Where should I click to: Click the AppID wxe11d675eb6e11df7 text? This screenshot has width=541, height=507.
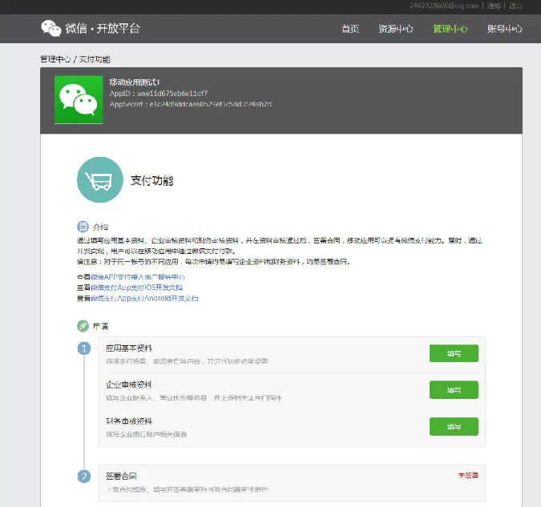(x=159, y=93)
